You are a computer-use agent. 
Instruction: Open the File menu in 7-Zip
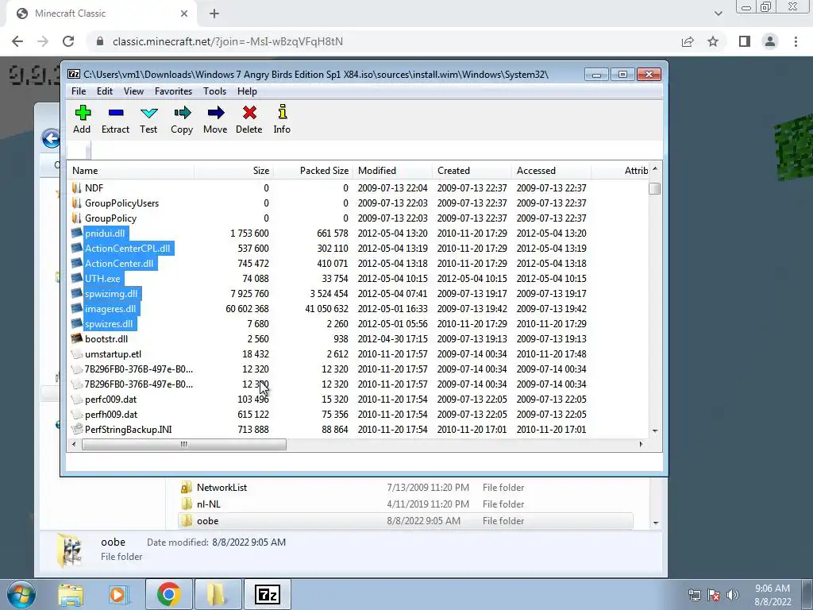(79, 91)
